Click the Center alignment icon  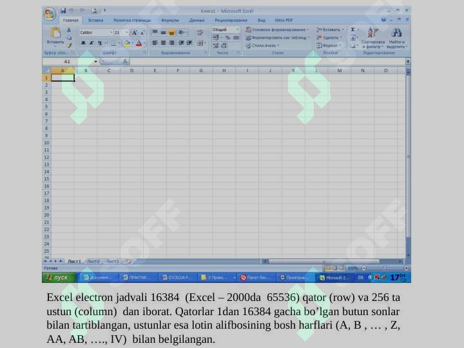click(163, 43)
